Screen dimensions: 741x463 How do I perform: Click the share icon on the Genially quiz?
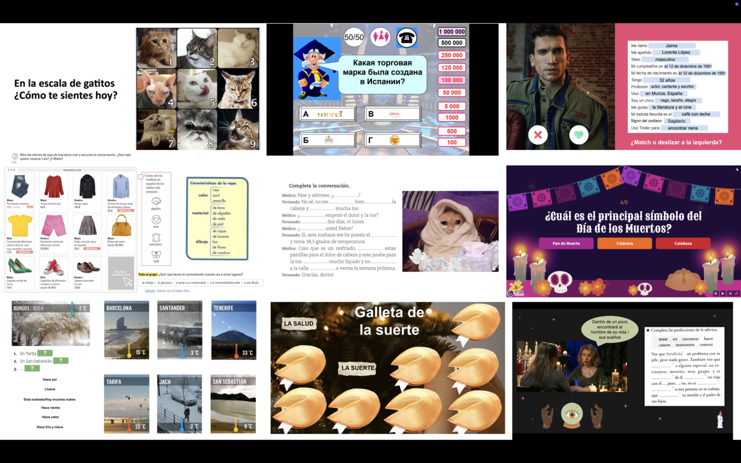(x=729, y=293)
